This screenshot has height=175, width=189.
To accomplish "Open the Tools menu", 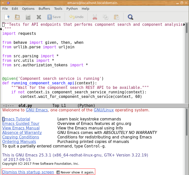I will (x=58, y=9).
